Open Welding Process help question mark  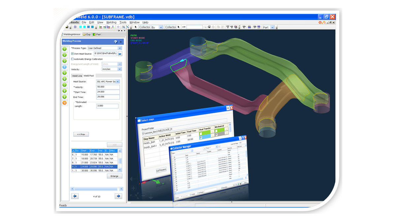(115, 42)
